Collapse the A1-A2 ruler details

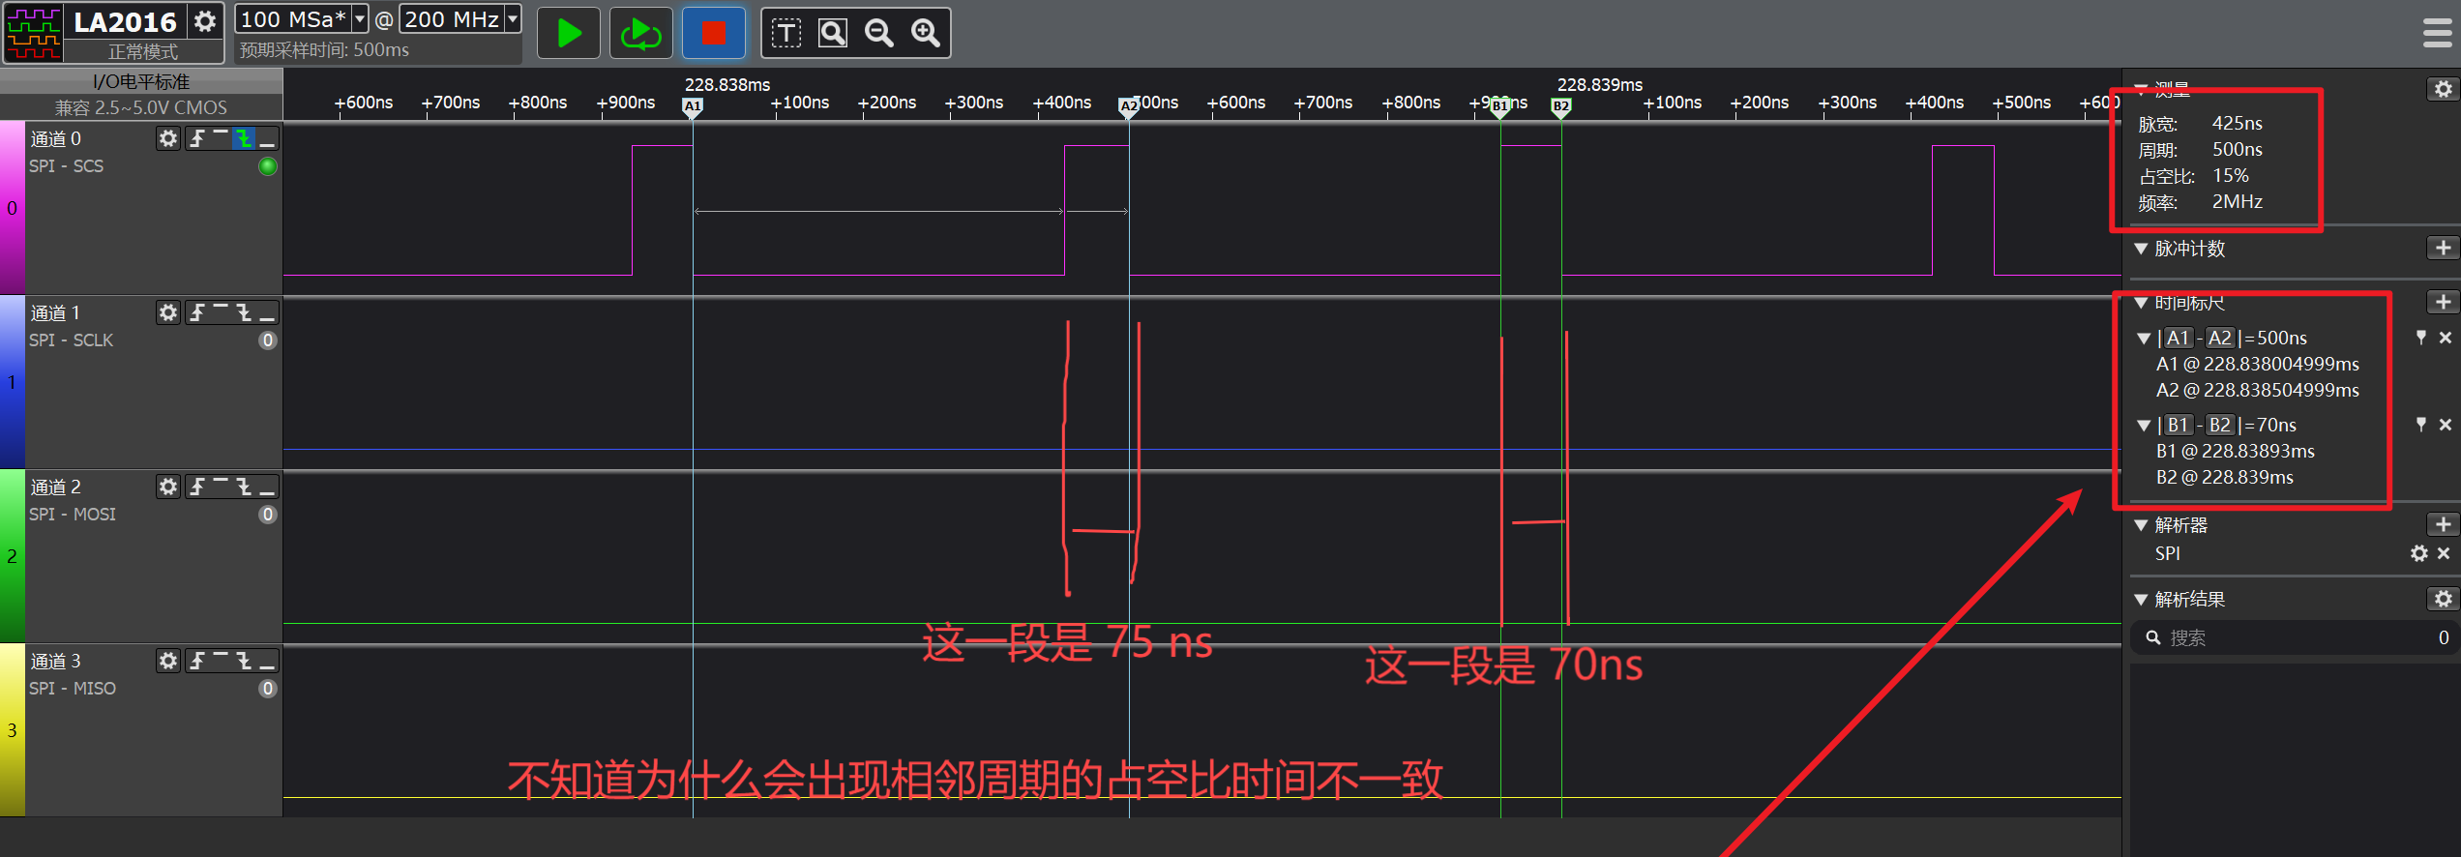click(x=2144, y=339)
